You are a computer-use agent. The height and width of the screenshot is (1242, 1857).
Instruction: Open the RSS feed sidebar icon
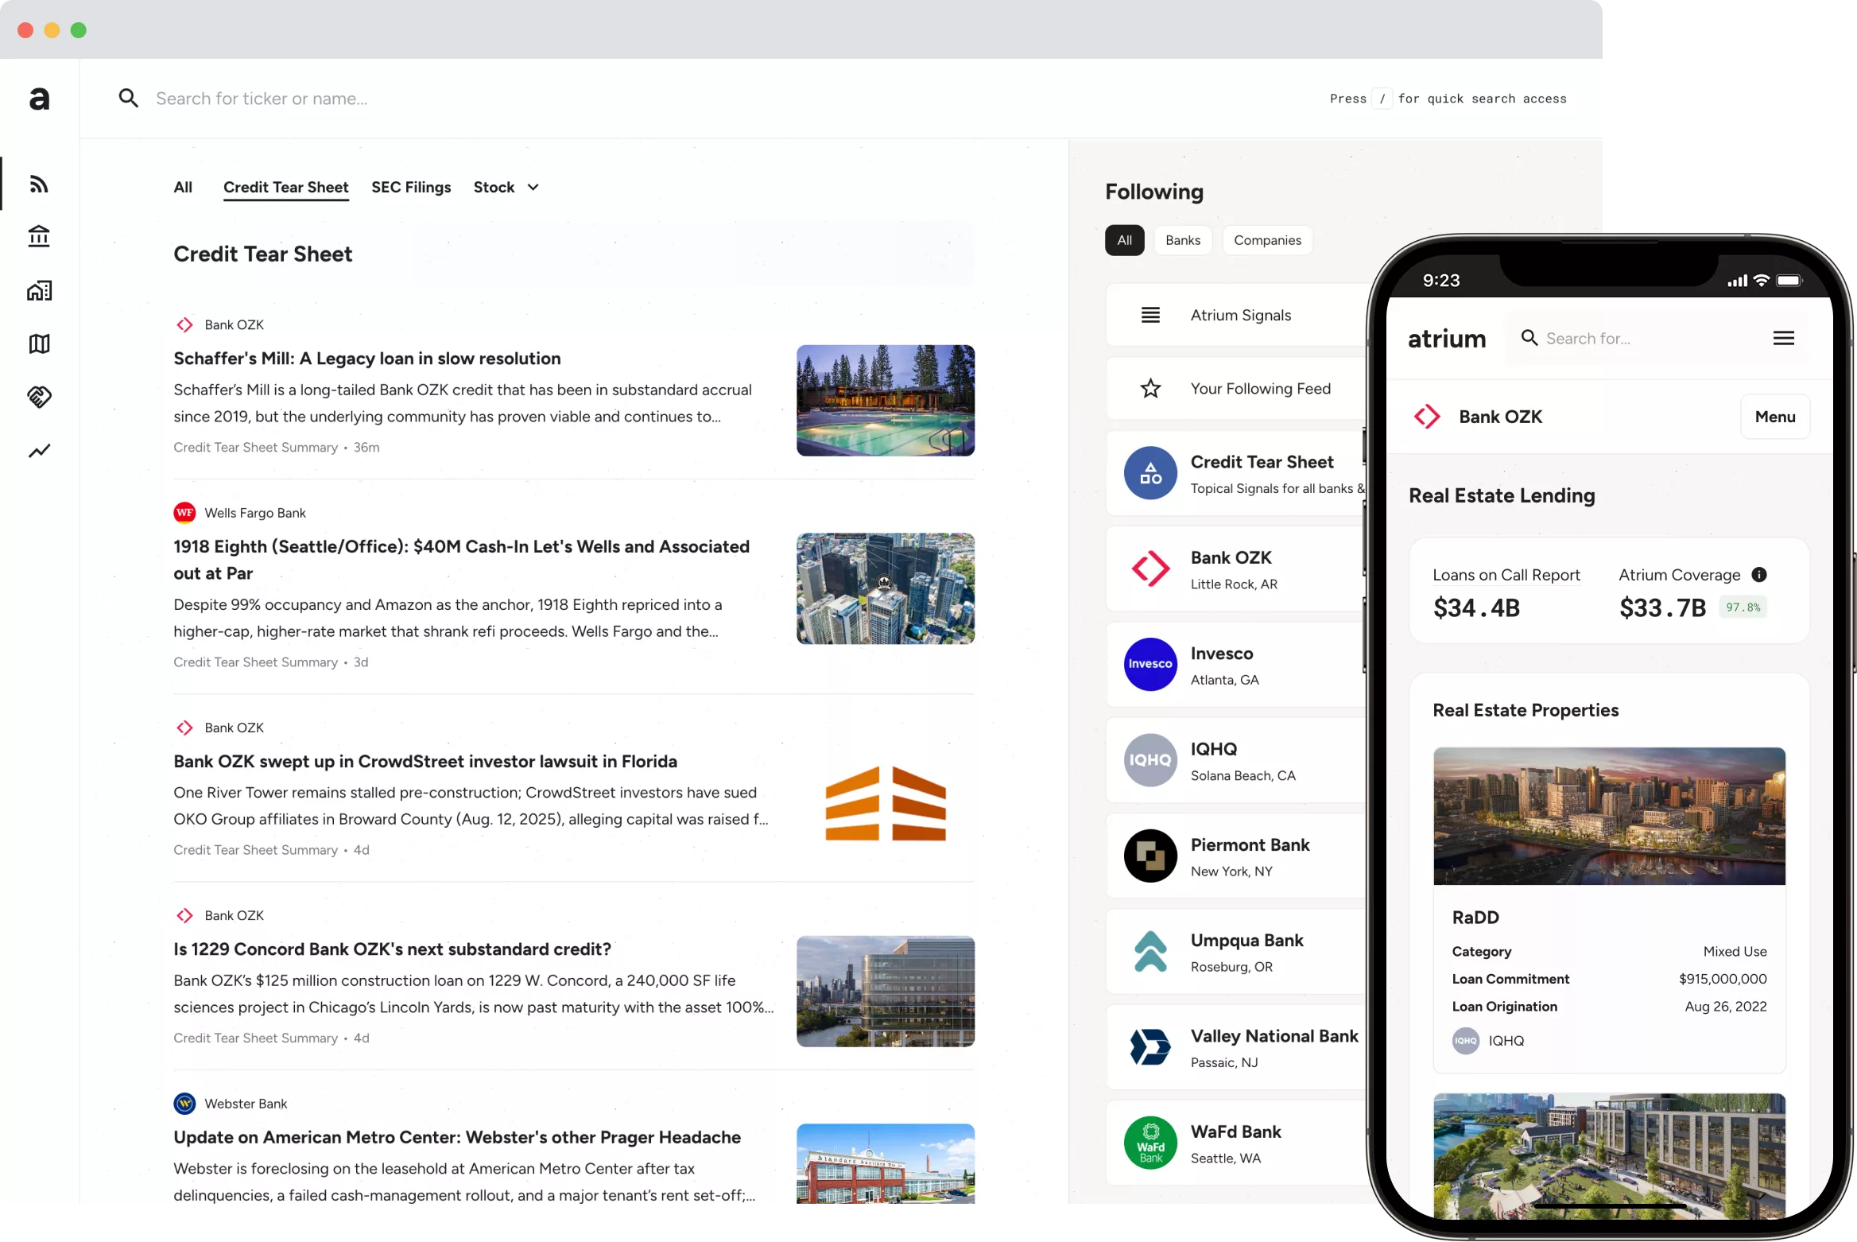tap(38, 184)
